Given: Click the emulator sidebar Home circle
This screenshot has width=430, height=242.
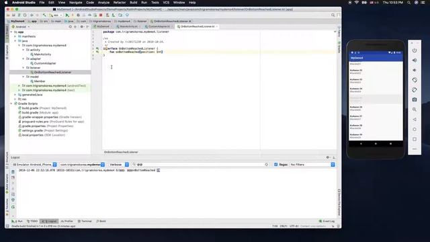Looking at the screenshot, I should (x=415, y=129).
